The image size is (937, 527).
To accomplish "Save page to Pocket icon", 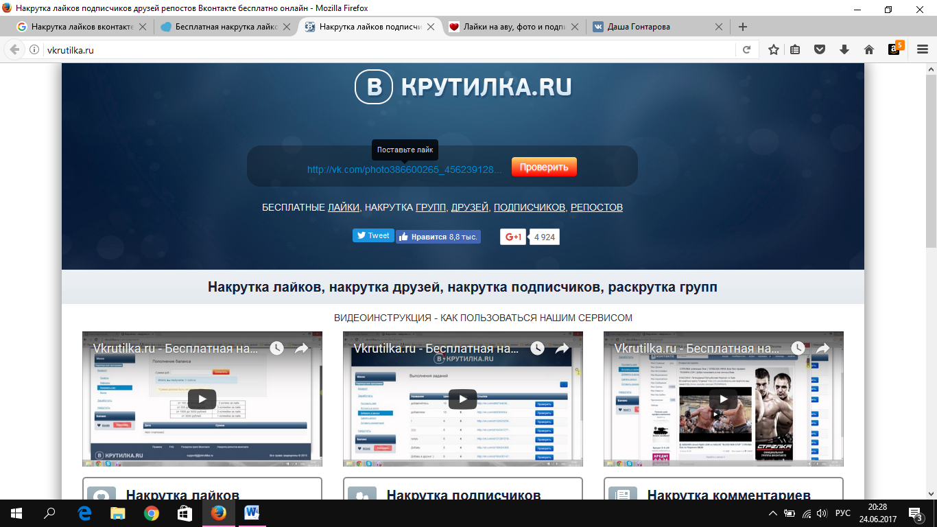I will [820, 49].
